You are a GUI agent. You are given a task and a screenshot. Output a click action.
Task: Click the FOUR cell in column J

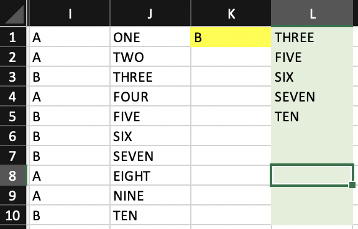150,97
